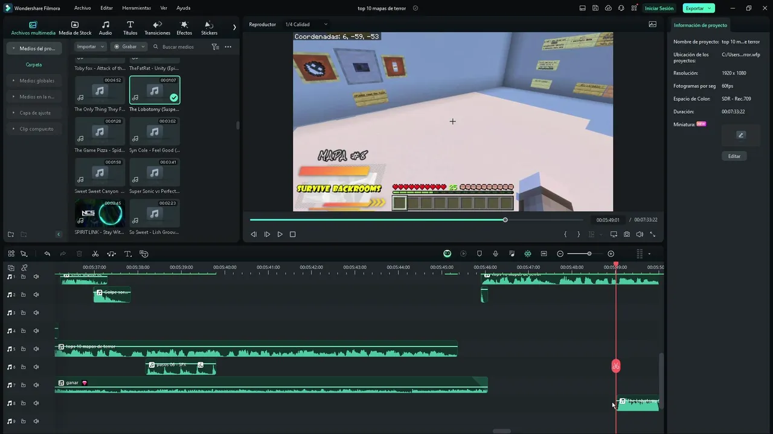The image size is (773, 434).
Task: Toggle the green AI assistant icon
Action: pos(447,254)
